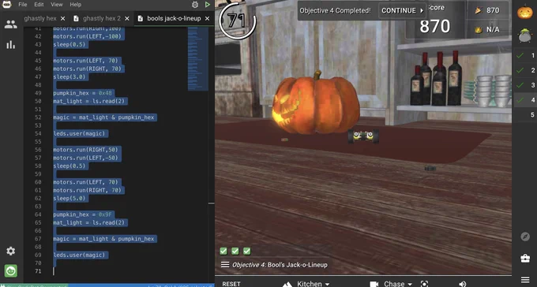Click the CodeBot robot logo icon
Screen dimensions: 537x287
pyautogui.click(x=7, y=4)
